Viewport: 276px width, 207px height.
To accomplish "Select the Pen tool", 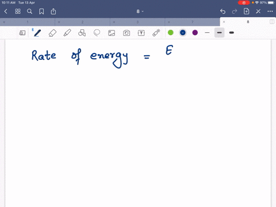I will (37, 33).
